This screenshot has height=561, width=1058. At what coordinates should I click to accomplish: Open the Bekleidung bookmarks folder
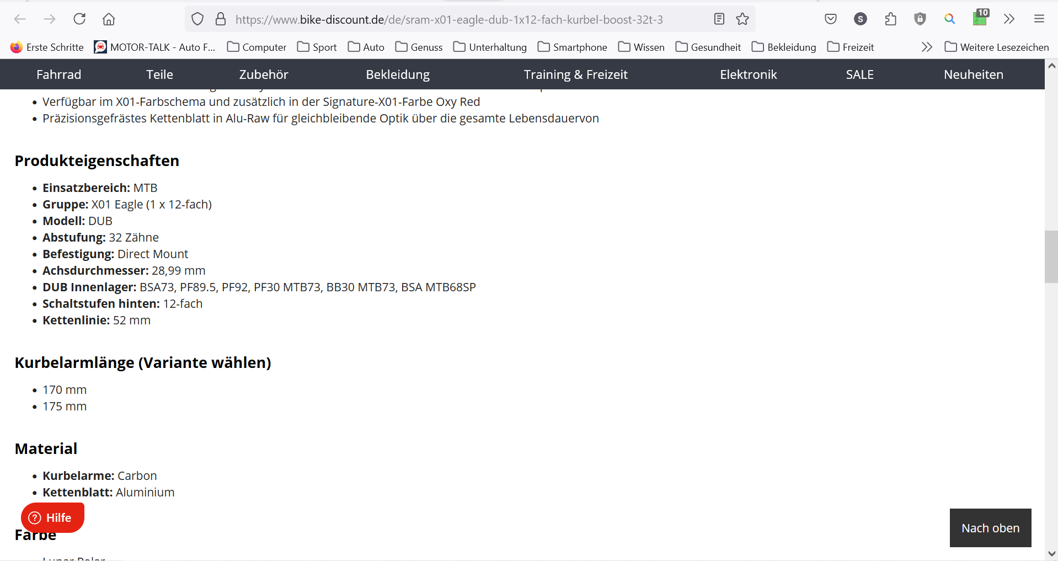point(784,47)
